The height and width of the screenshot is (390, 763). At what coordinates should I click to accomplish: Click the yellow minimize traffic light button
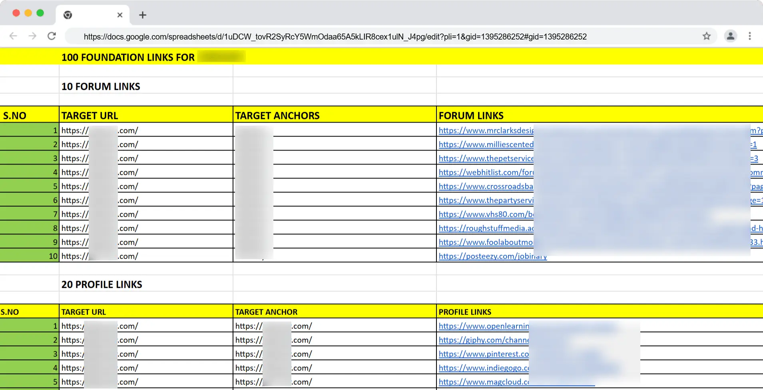(x=28, y=13)
